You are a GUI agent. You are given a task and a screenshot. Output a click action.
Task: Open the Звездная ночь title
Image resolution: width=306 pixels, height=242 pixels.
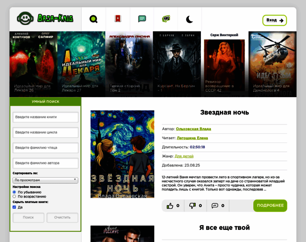point(224,113)
